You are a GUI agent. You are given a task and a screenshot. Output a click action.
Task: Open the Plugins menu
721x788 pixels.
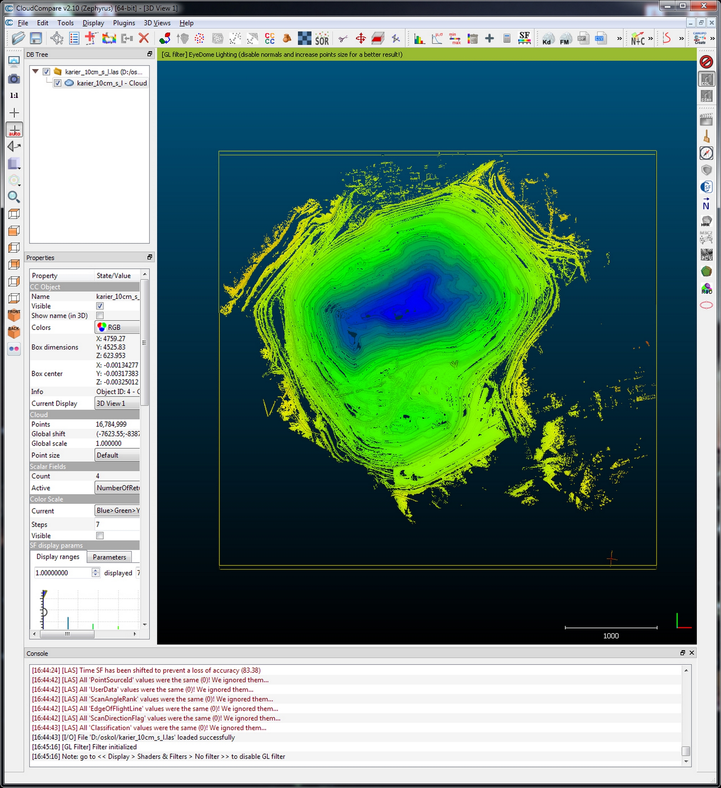[x=124, y=23]
